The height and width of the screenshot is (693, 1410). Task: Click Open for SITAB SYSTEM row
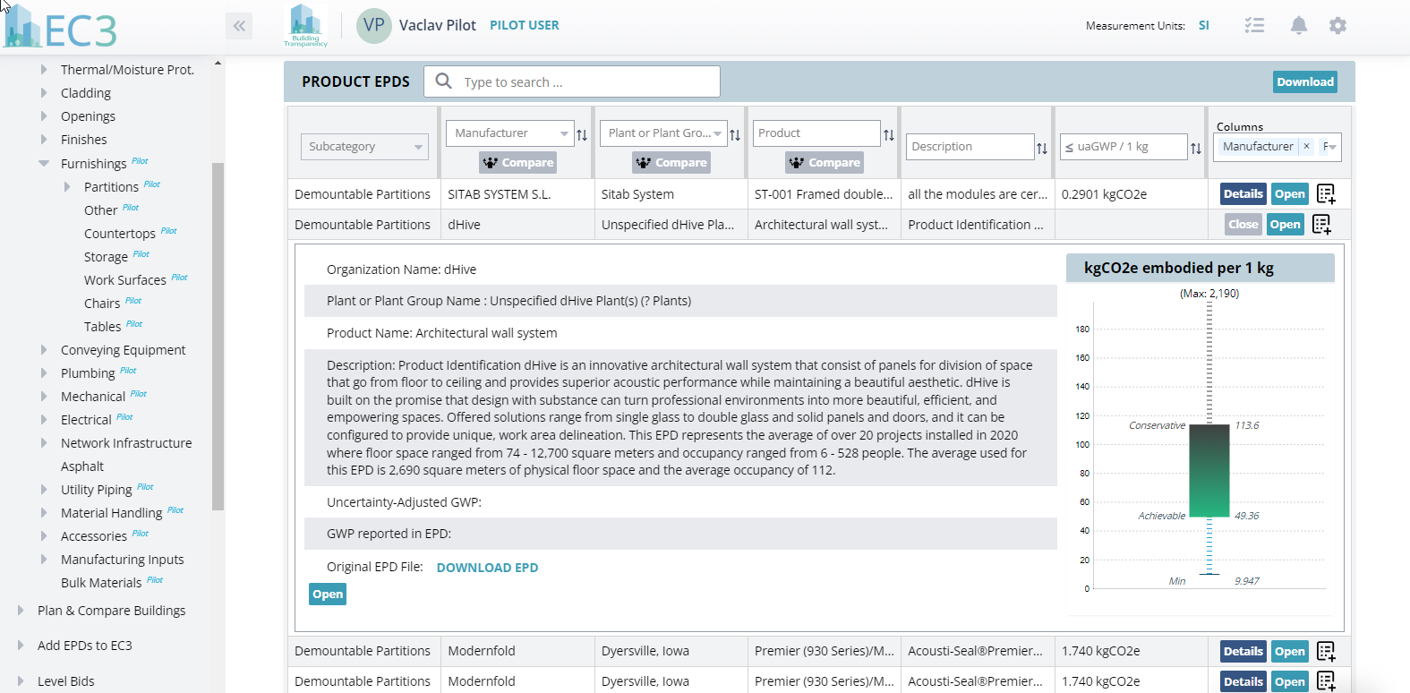pyautogui.click(x=1290, y=193)
